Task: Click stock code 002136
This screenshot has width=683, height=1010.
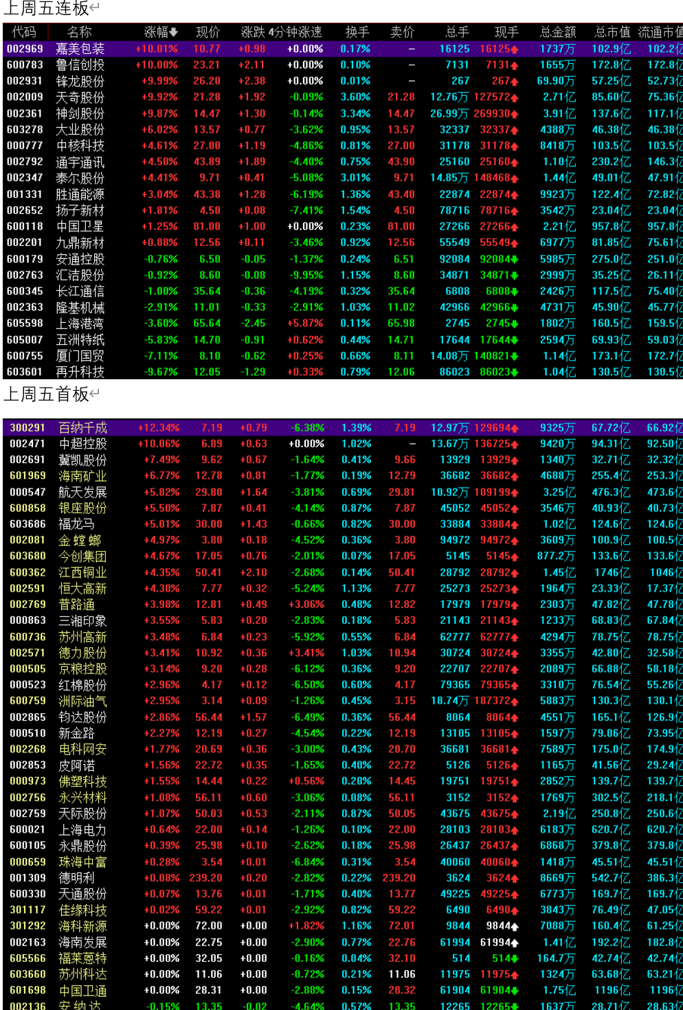Action: coord(27,1005)
